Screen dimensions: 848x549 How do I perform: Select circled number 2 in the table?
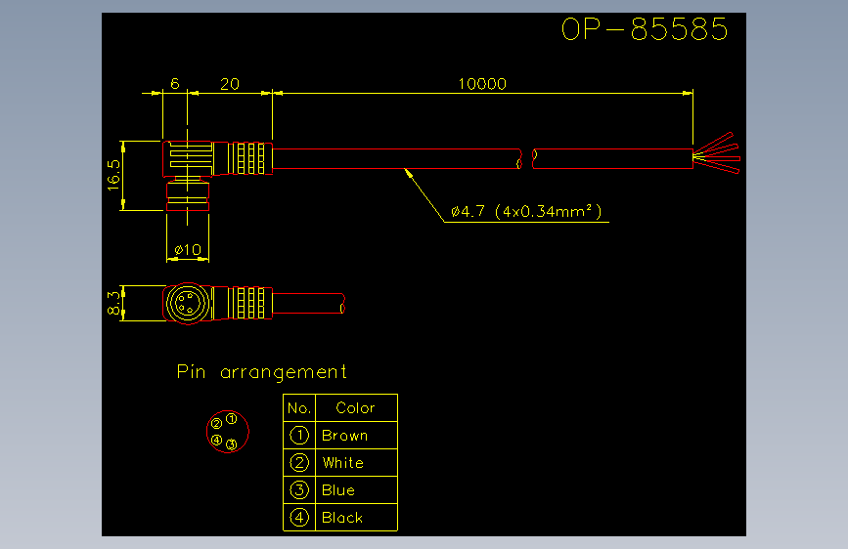(299, 462)
